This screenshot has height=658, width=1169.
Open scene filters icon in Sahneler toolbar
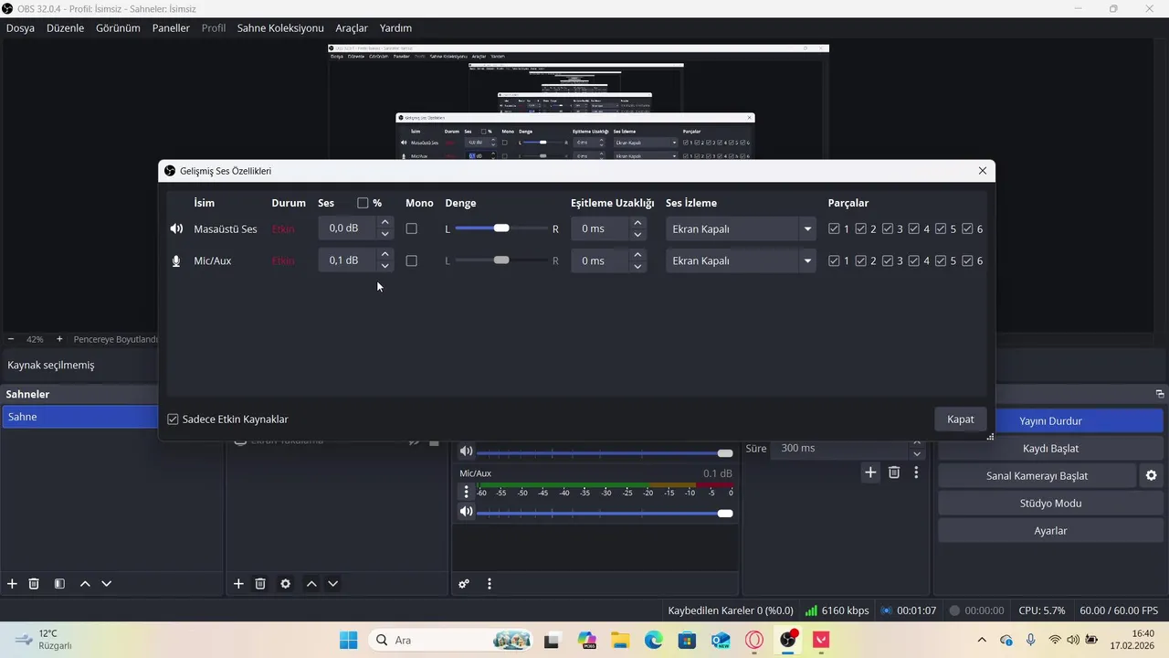(x=59, y=583)
